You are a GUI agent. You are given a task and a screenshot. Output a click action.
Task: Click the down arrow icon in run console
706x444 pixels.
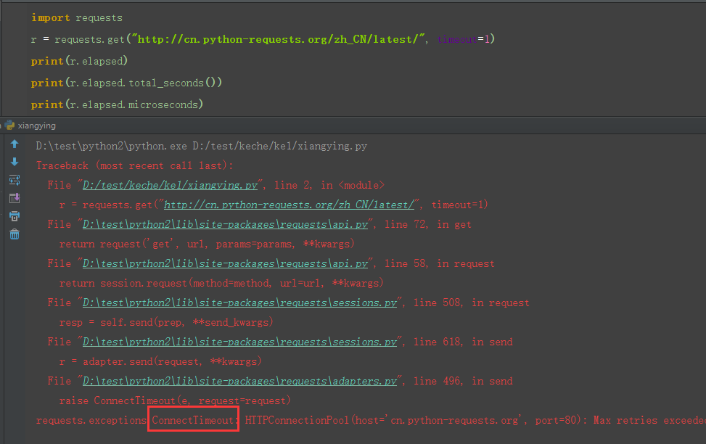coord(15,162)
